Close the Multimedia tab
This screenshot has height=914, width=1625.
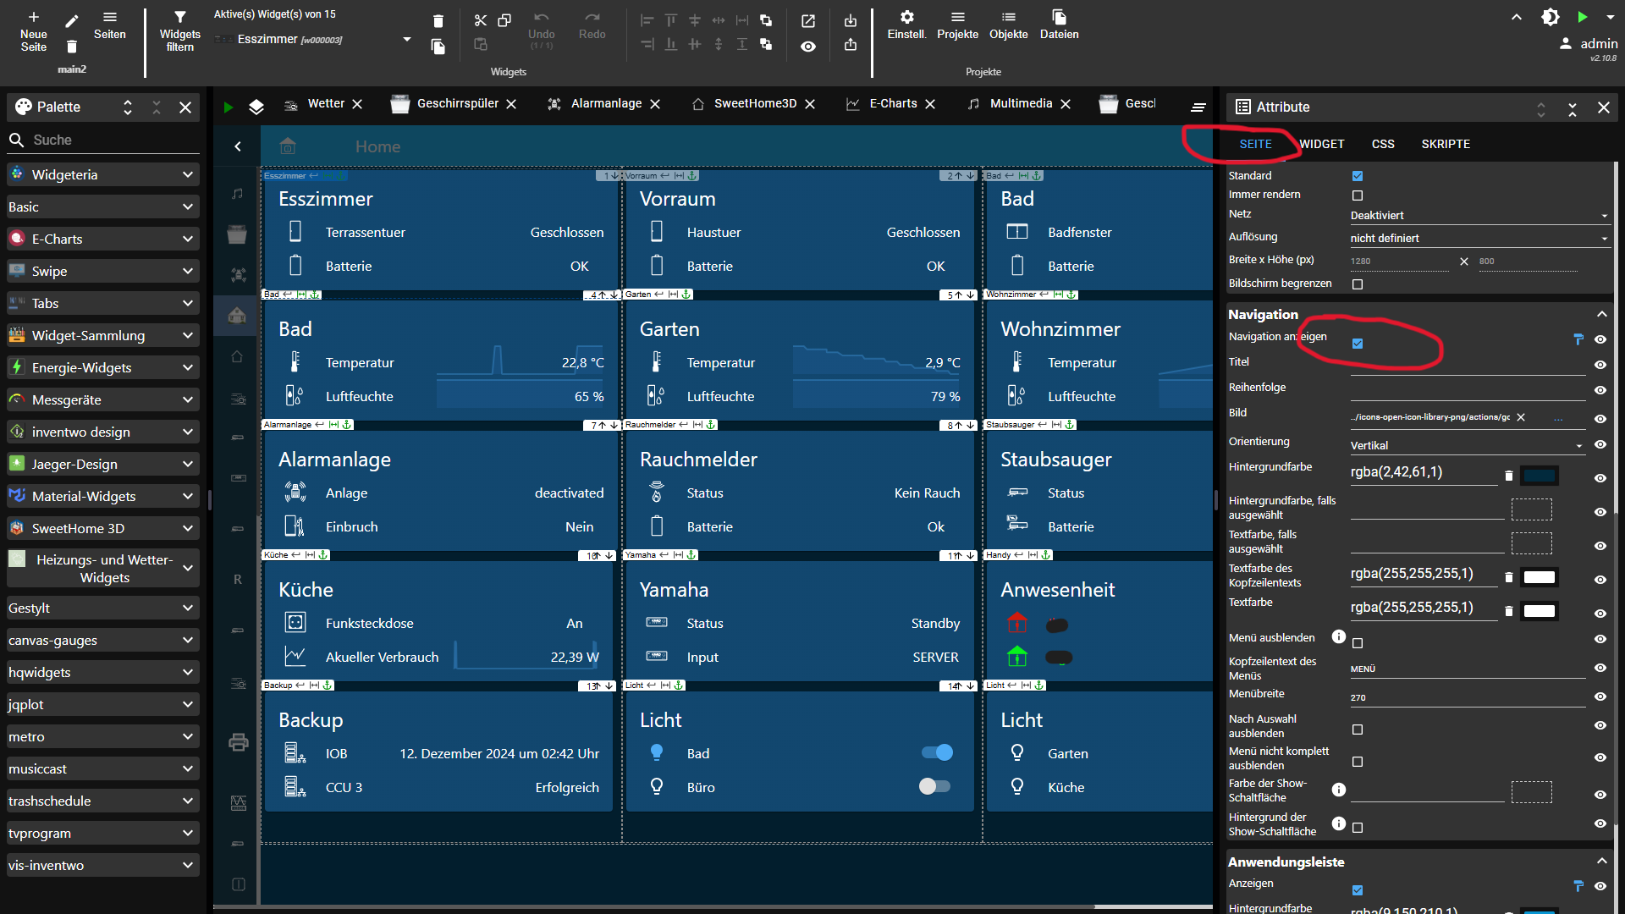click(1066, 104)
